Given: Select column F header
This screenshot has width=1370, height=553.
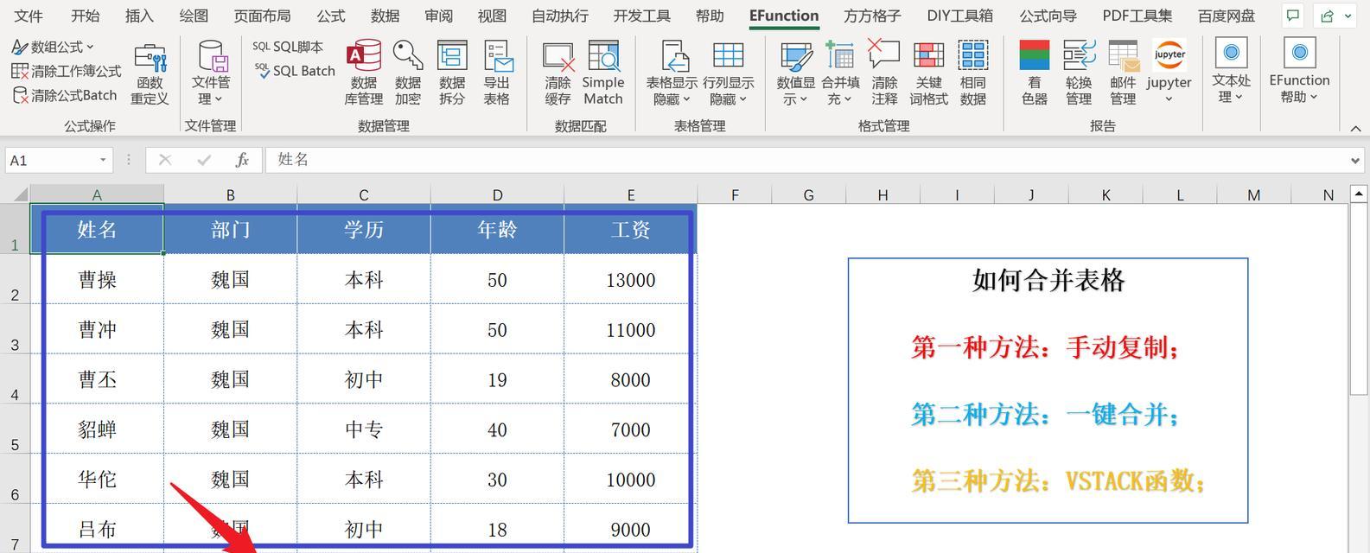Looking at the screenshot, I should [x=735, y=194].
